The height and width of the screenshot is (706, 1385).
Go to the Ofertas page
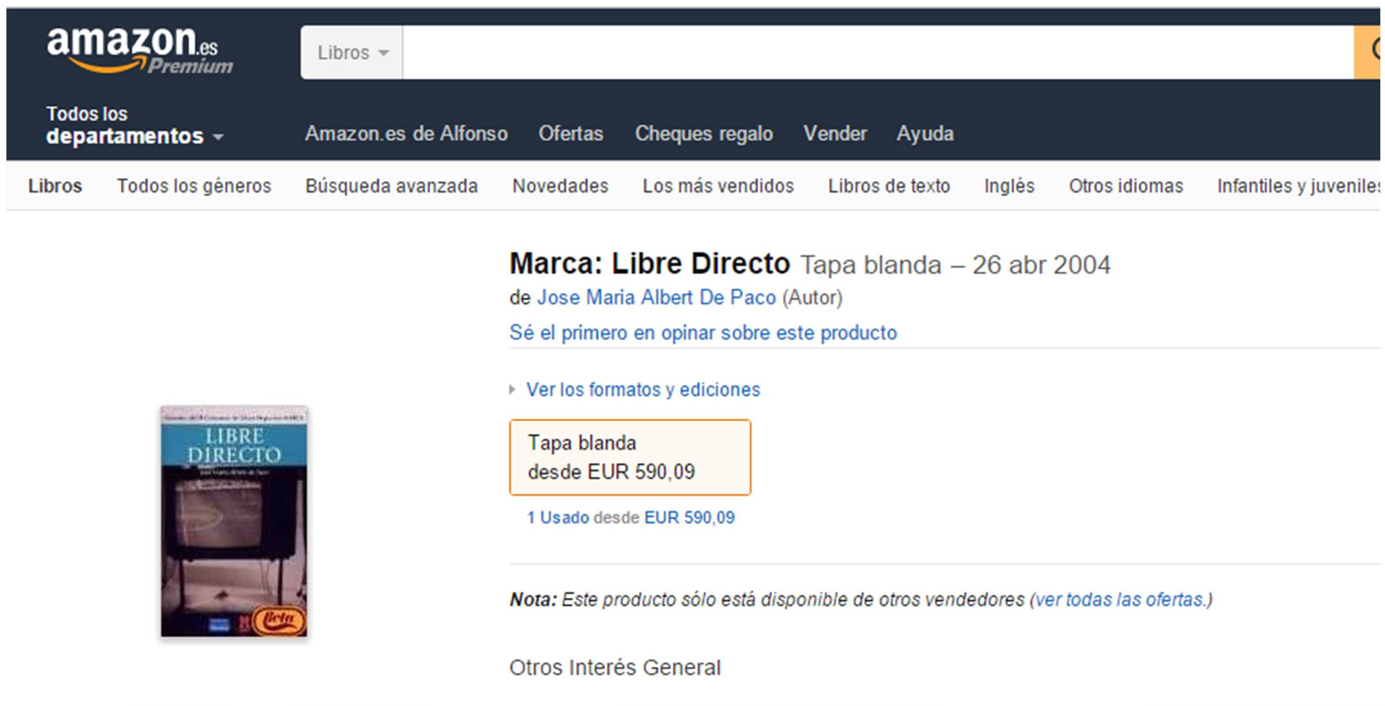[x=571, y=133]
